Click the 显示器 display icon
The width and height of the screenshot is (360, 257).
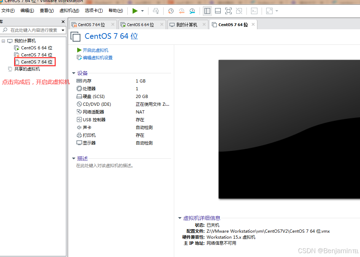(x=79, y=143)
